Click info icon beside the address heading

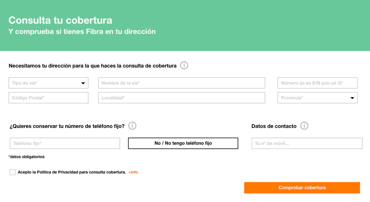(184, 66)
